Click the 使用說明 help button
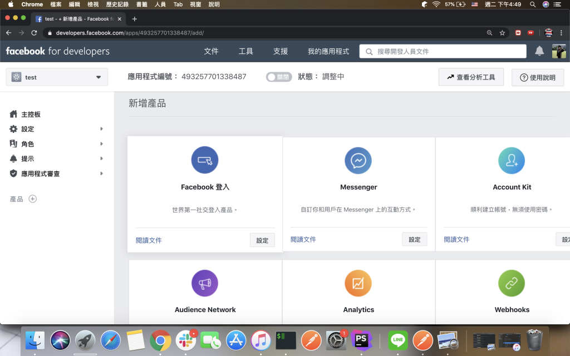The width and height of the screenshot is (570, 356). 538,77
